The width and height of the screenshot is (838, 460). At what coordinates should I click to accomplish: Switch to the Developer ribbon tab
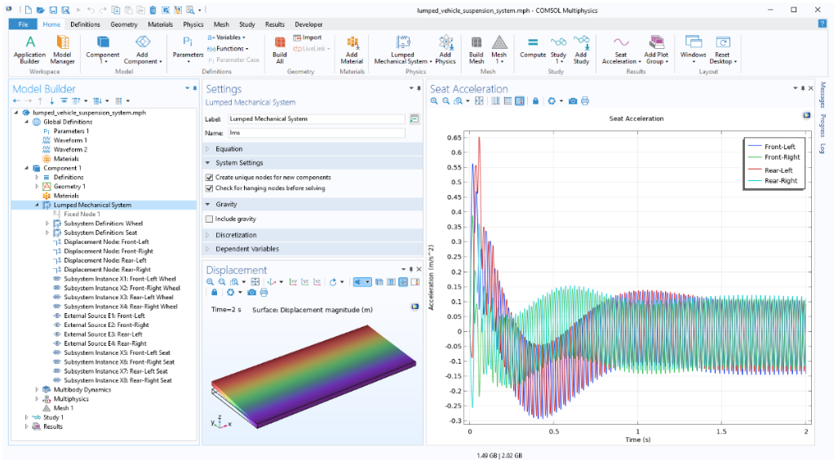point(308,24)
